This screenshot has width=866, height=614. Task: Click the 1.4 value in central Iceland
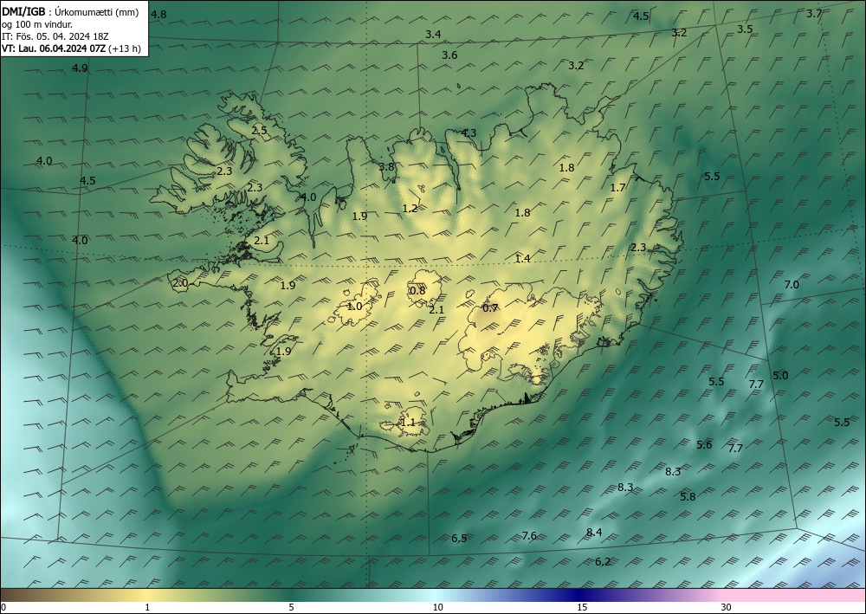[522, 258]
